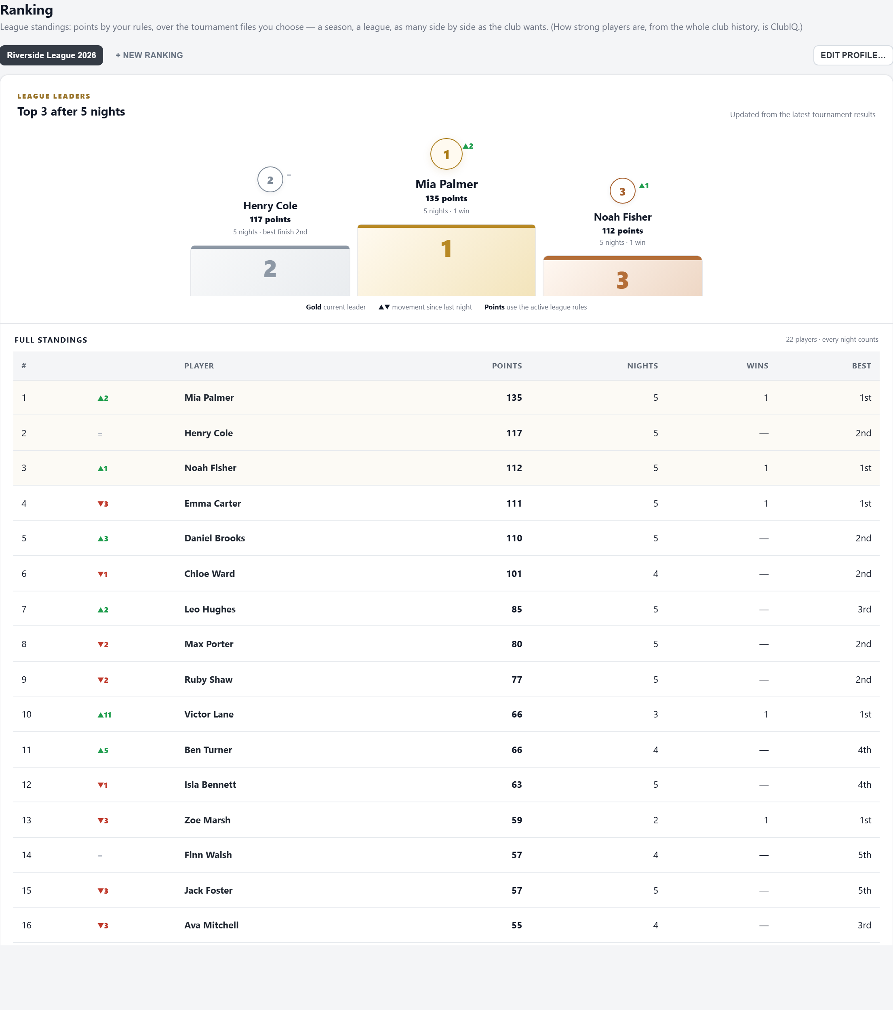Screen dimensions: 893x1010
Task: Click the up-2 movement arrow beside podium rank 1
Action: pyautogui.click(x=468, y=146)
